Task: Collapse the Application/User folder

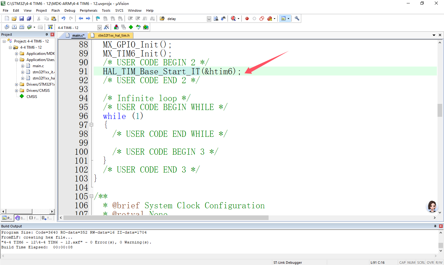Action: (x=17, y=60)
